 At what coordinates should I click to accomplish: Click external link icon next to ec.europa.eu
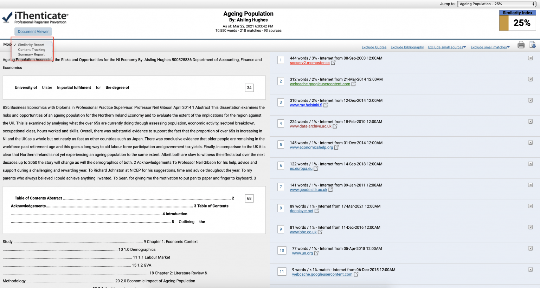(316, 168)
